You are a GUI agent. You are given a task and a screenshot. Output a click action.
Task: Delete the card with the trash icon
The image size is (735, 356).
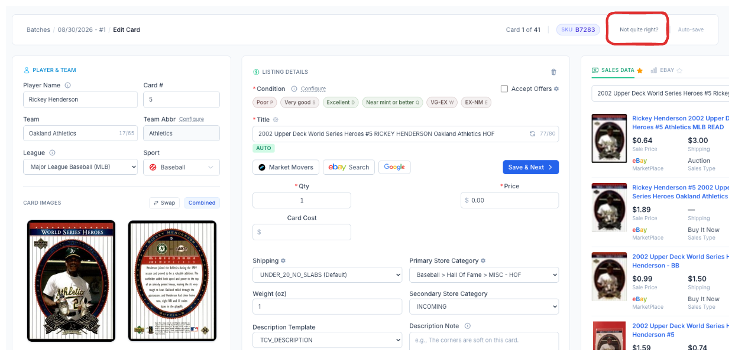[553, 72]
